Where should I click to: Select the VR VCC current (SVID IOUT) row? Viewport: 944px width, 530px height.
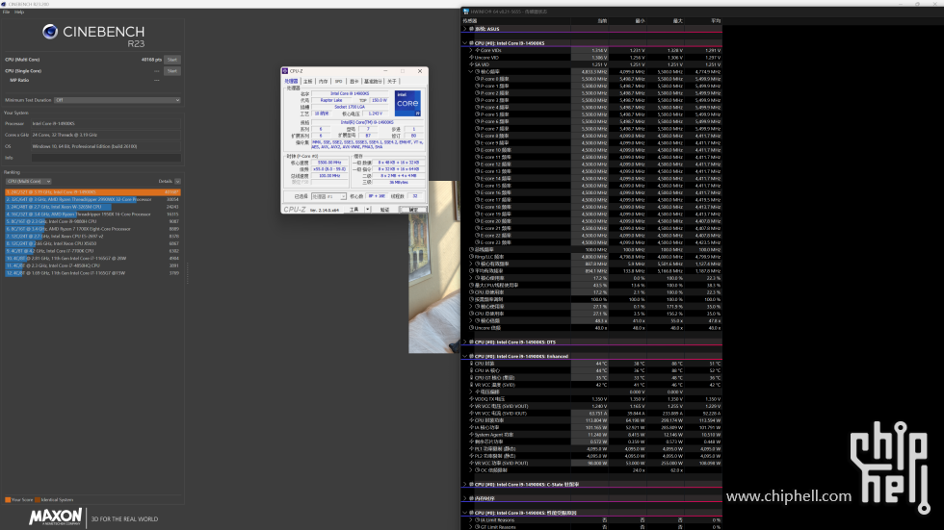pos(591,414)
